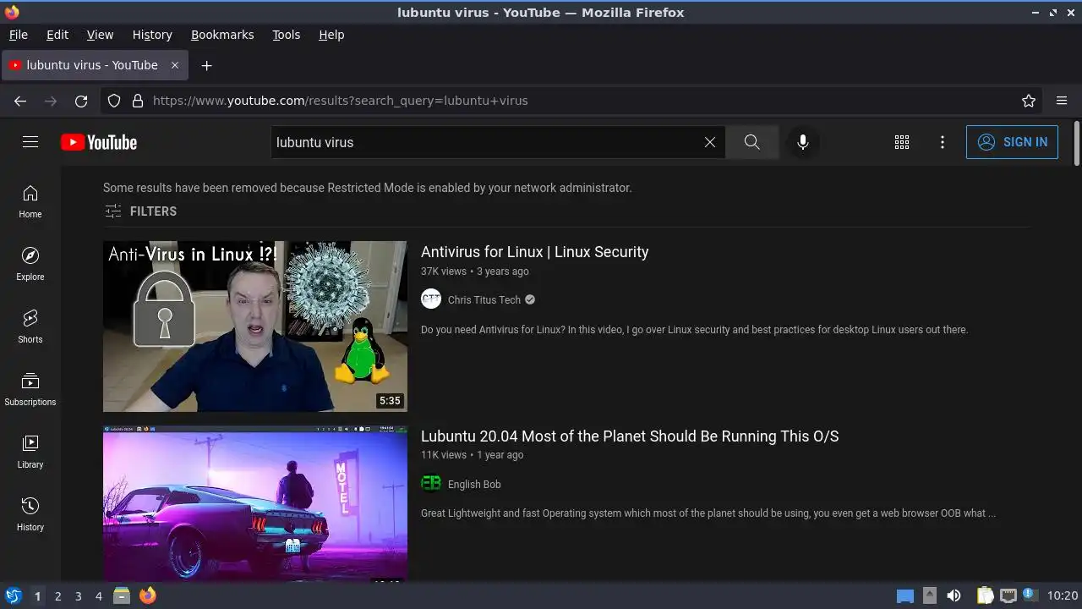Open Shorts in the sidebar
The image size is (1082, 609).
[x=30, y=326]
